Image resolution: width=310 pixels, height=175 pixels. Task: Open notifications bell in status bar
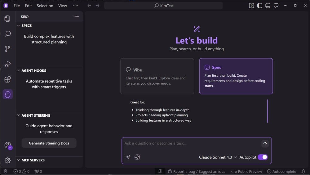(303, 172)
